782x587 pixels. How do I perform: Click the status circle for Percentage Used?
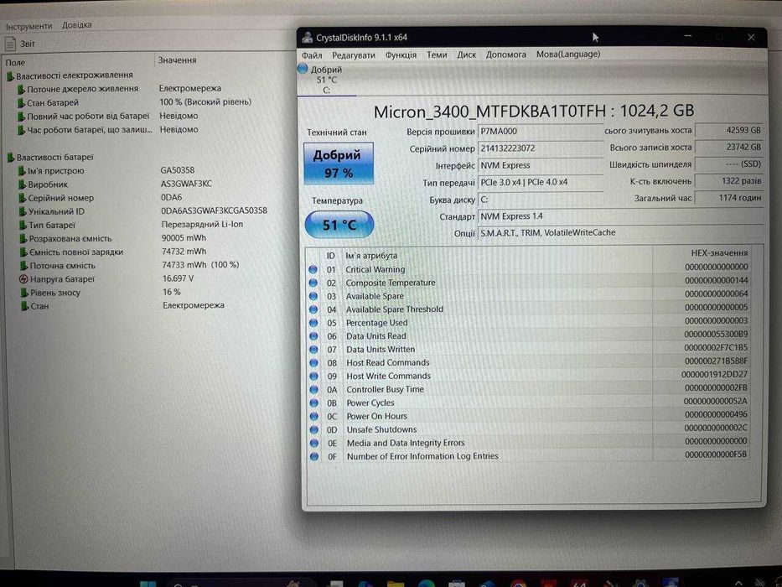pos(313,323)
